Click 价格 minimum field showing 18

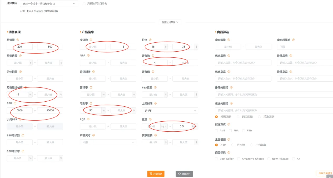[x=153, y=47]
